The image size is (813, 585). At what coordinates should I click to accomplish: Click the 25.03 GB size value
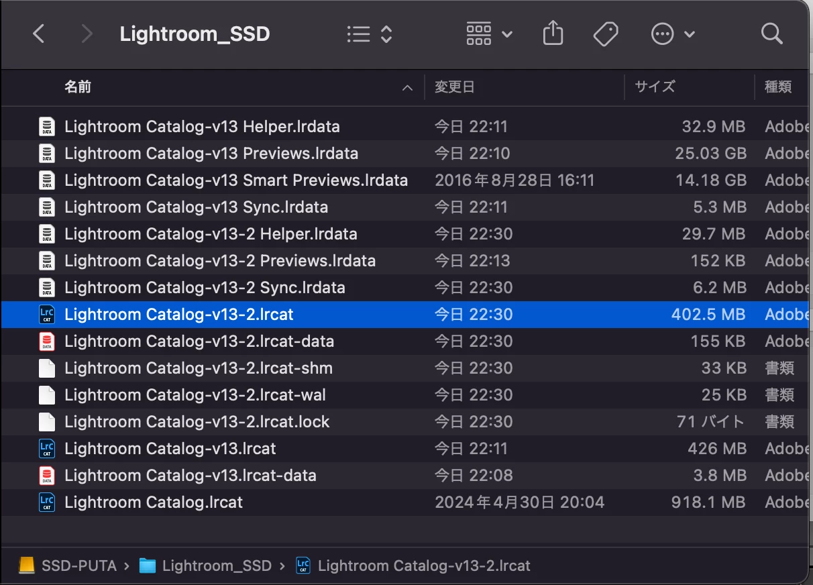(710, 154)
